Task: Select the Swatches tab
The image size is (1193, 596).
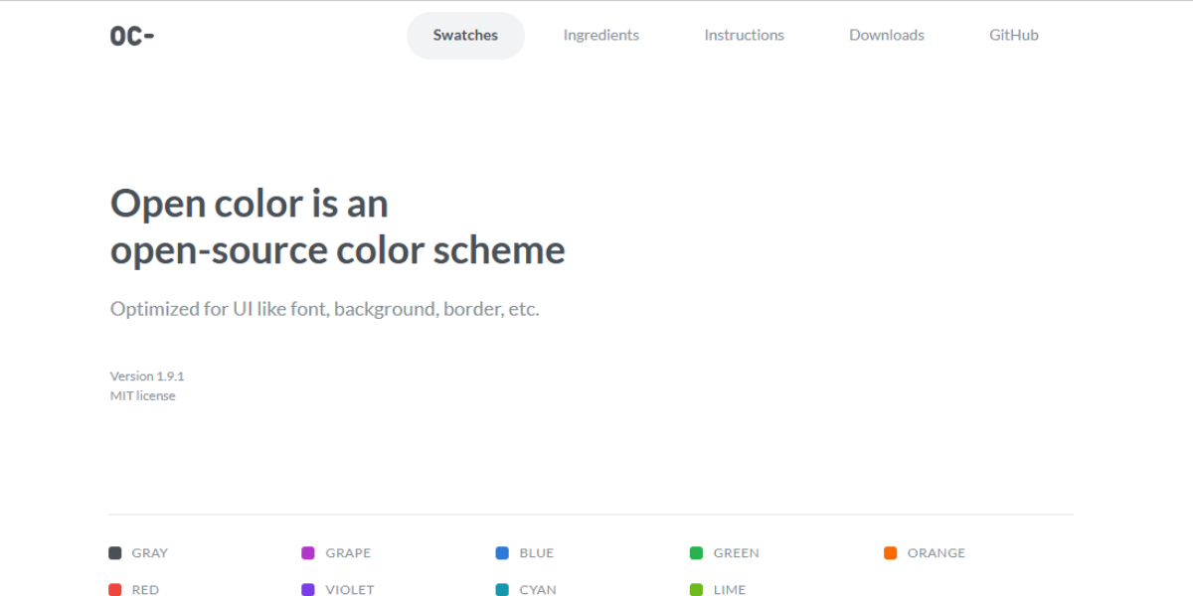Action: click(x=465, y=36)
